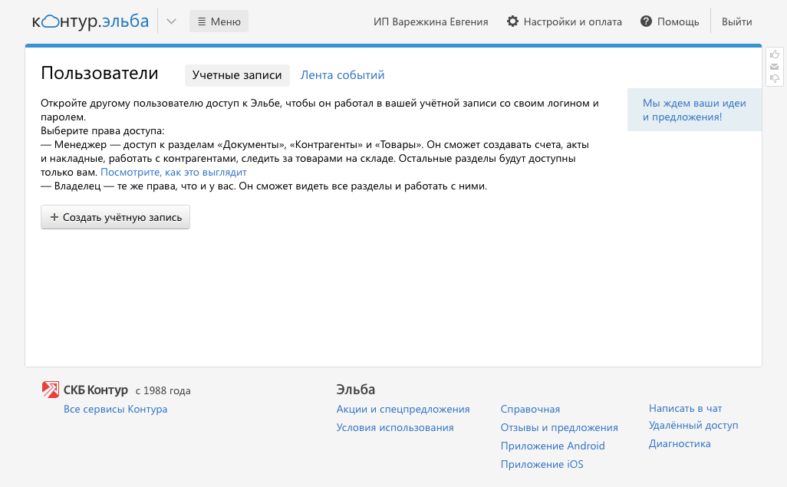This screenshot has width=787, height=487.
Task: Click the envelope feedback icon
Action: tap(775, 67)
